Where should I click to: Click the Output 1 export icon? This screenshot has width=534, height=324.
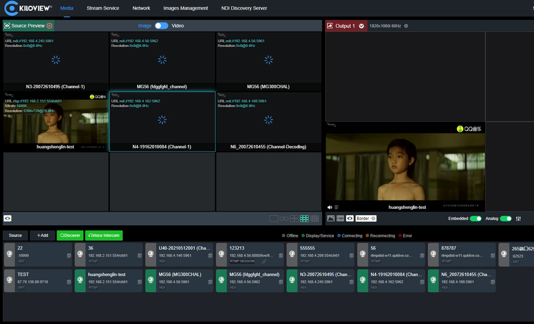329,26
